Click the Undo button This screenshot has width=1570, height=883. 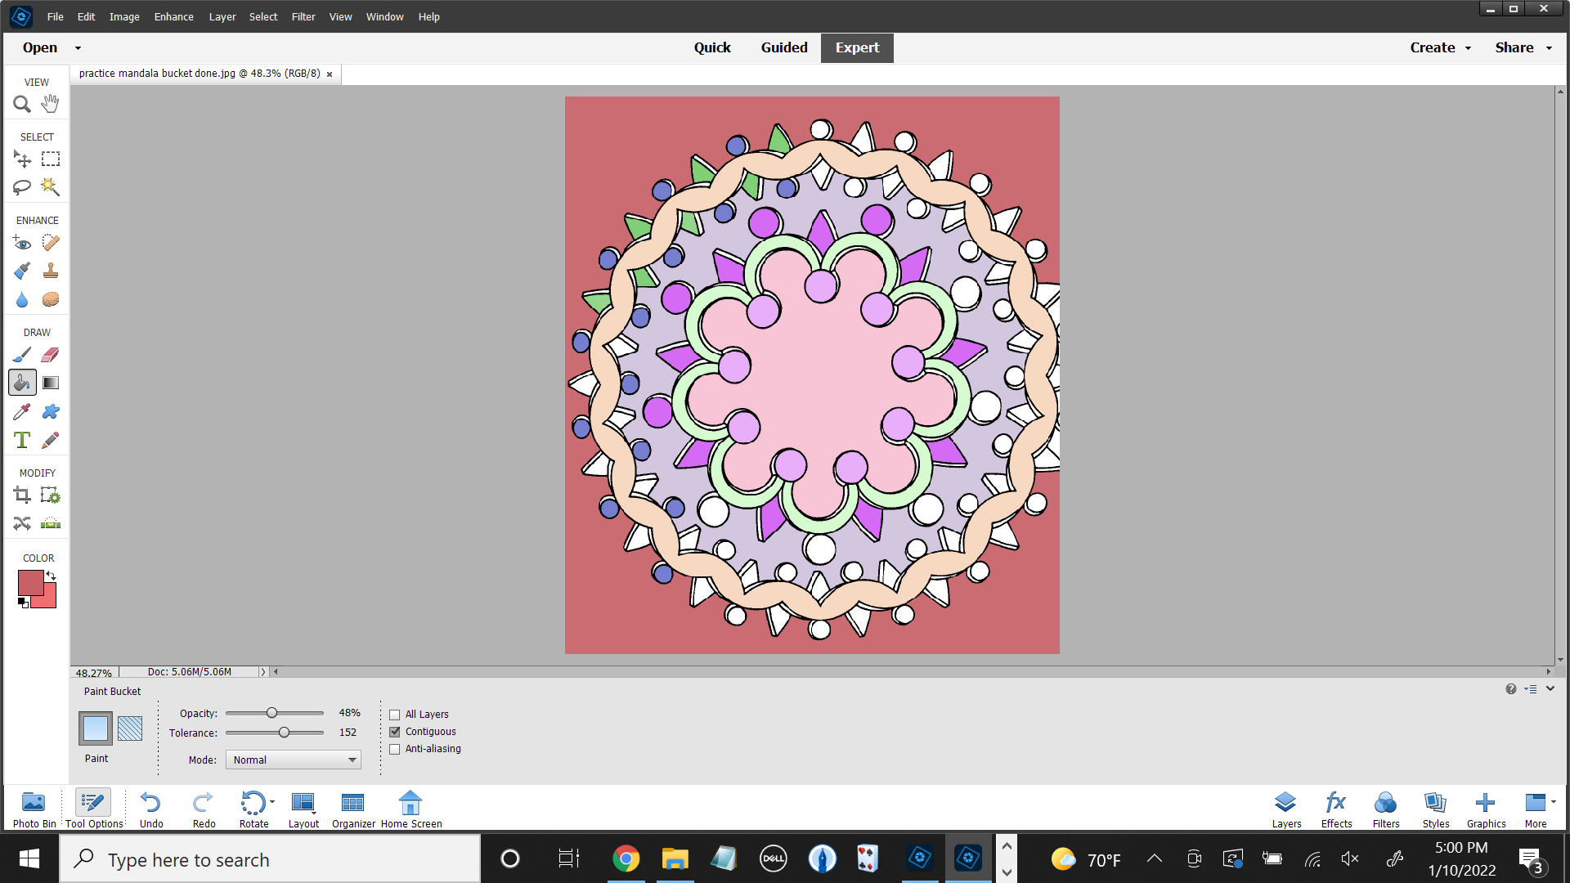151,809
